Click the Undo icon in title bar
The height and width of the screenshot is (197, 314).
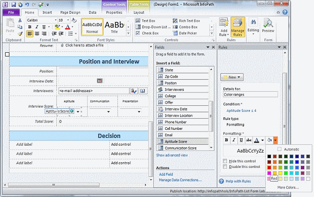tap(27, 4)
